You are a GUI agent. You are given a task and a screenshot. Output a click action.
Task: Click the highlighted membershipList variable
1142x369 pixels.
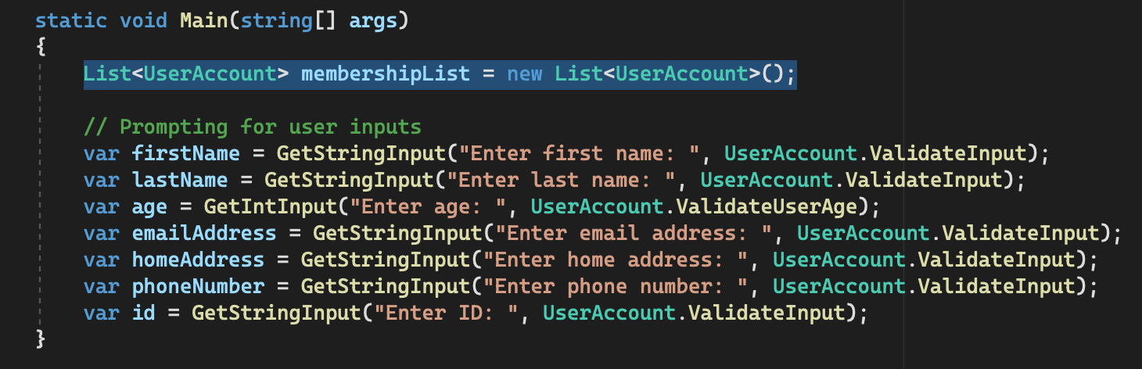tap(386, 74)
